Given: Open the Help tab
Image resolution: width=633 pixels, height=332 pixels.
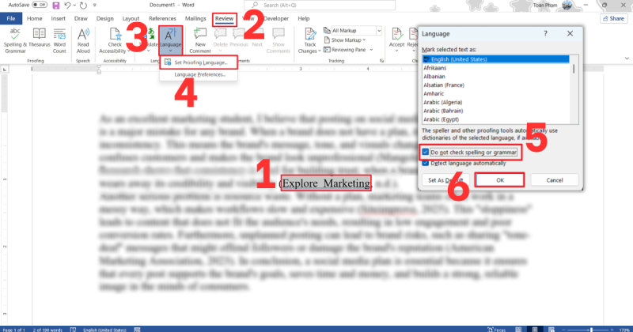Looking at the screenshot, I should [304, 18].
